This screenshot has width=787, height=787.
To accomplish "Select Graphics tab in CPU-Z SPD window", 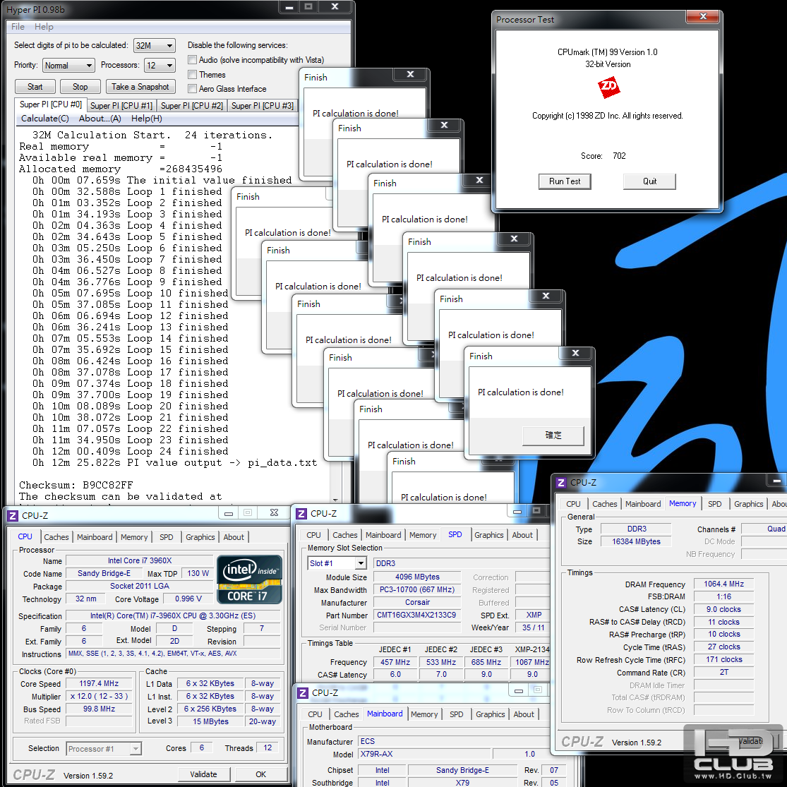I will pyautogui.click(x=489, y=535).
